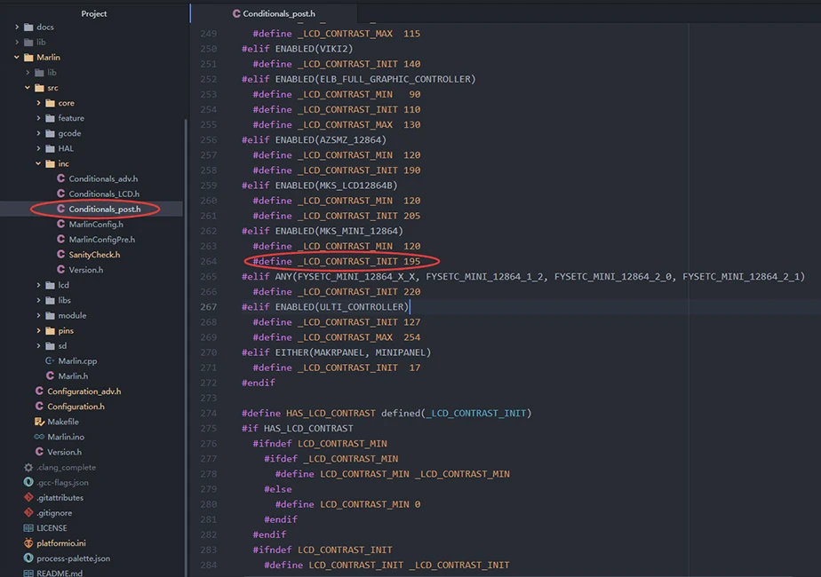Expand the feature folder chevron
This screenshot has width=821, height=577.
(x=38, y=118)
